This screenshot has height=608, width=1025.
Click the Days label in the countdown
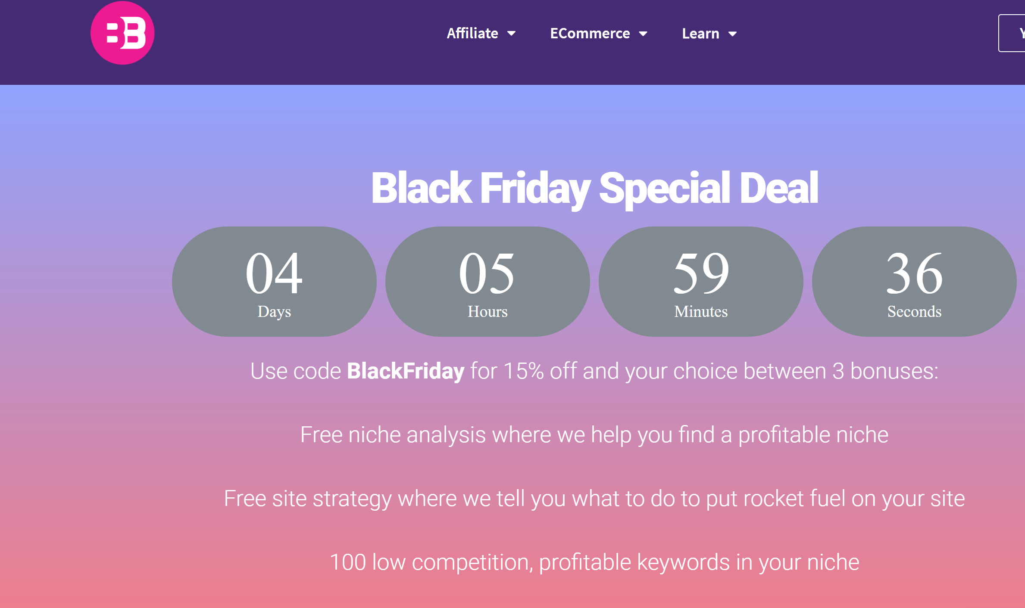[x=274, y=311]
